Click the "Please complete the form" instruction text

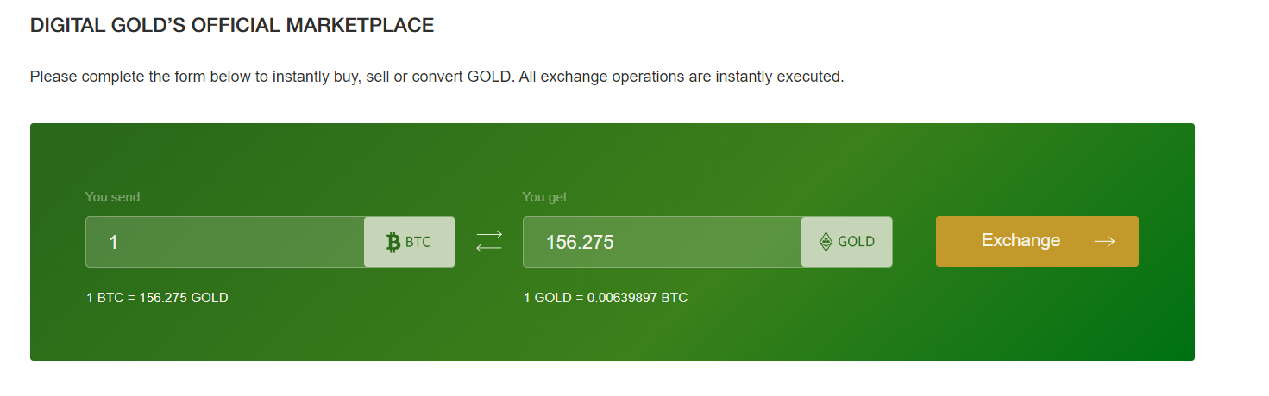point(437,77)
